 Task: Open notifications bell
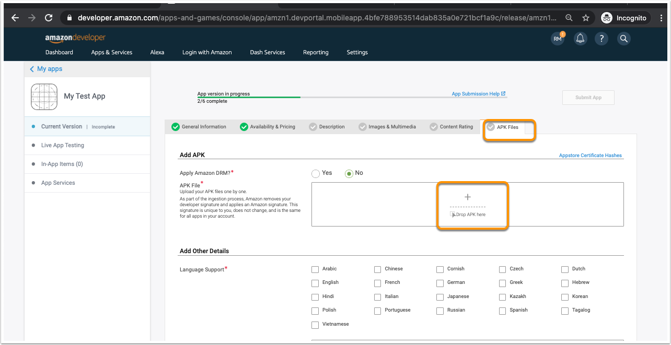pos(580,39)
